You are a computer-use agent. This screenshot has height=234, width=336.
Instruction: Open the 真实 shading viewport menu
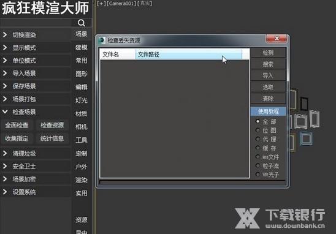(145, 4)
